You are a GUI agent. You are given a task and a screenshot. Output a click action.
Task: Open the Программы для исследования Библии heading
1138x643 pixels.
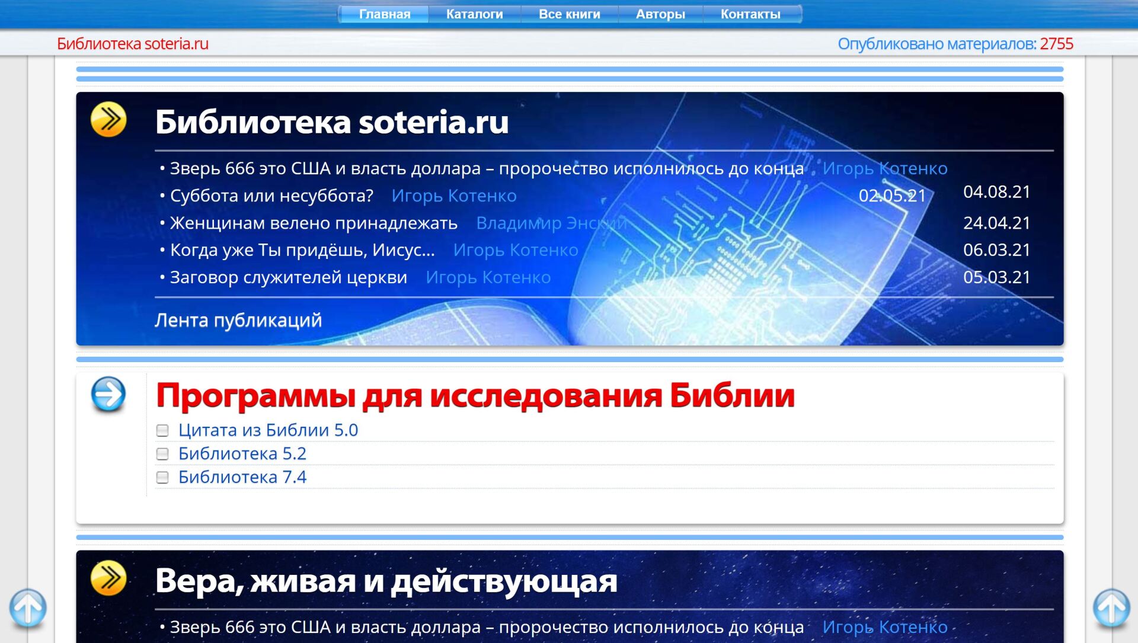[x=475, y=395]
